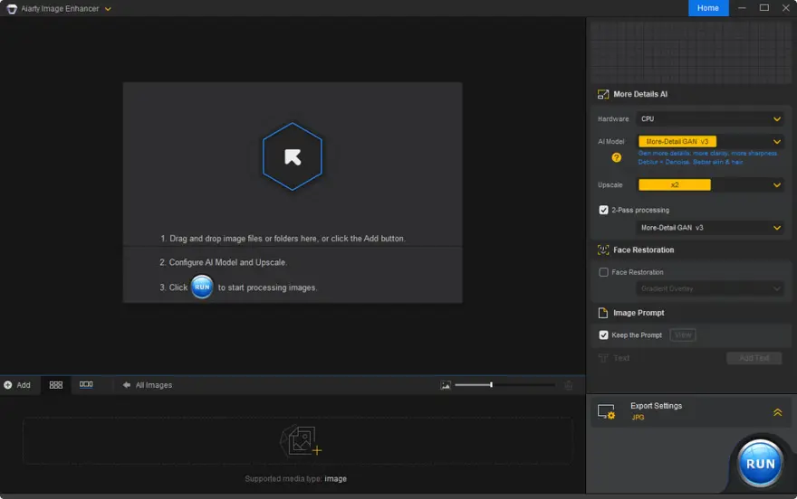Image resolution: width=797 pixels, height=499 pixels.
Task: Click the Text tool icon
Action: (603, 358)
